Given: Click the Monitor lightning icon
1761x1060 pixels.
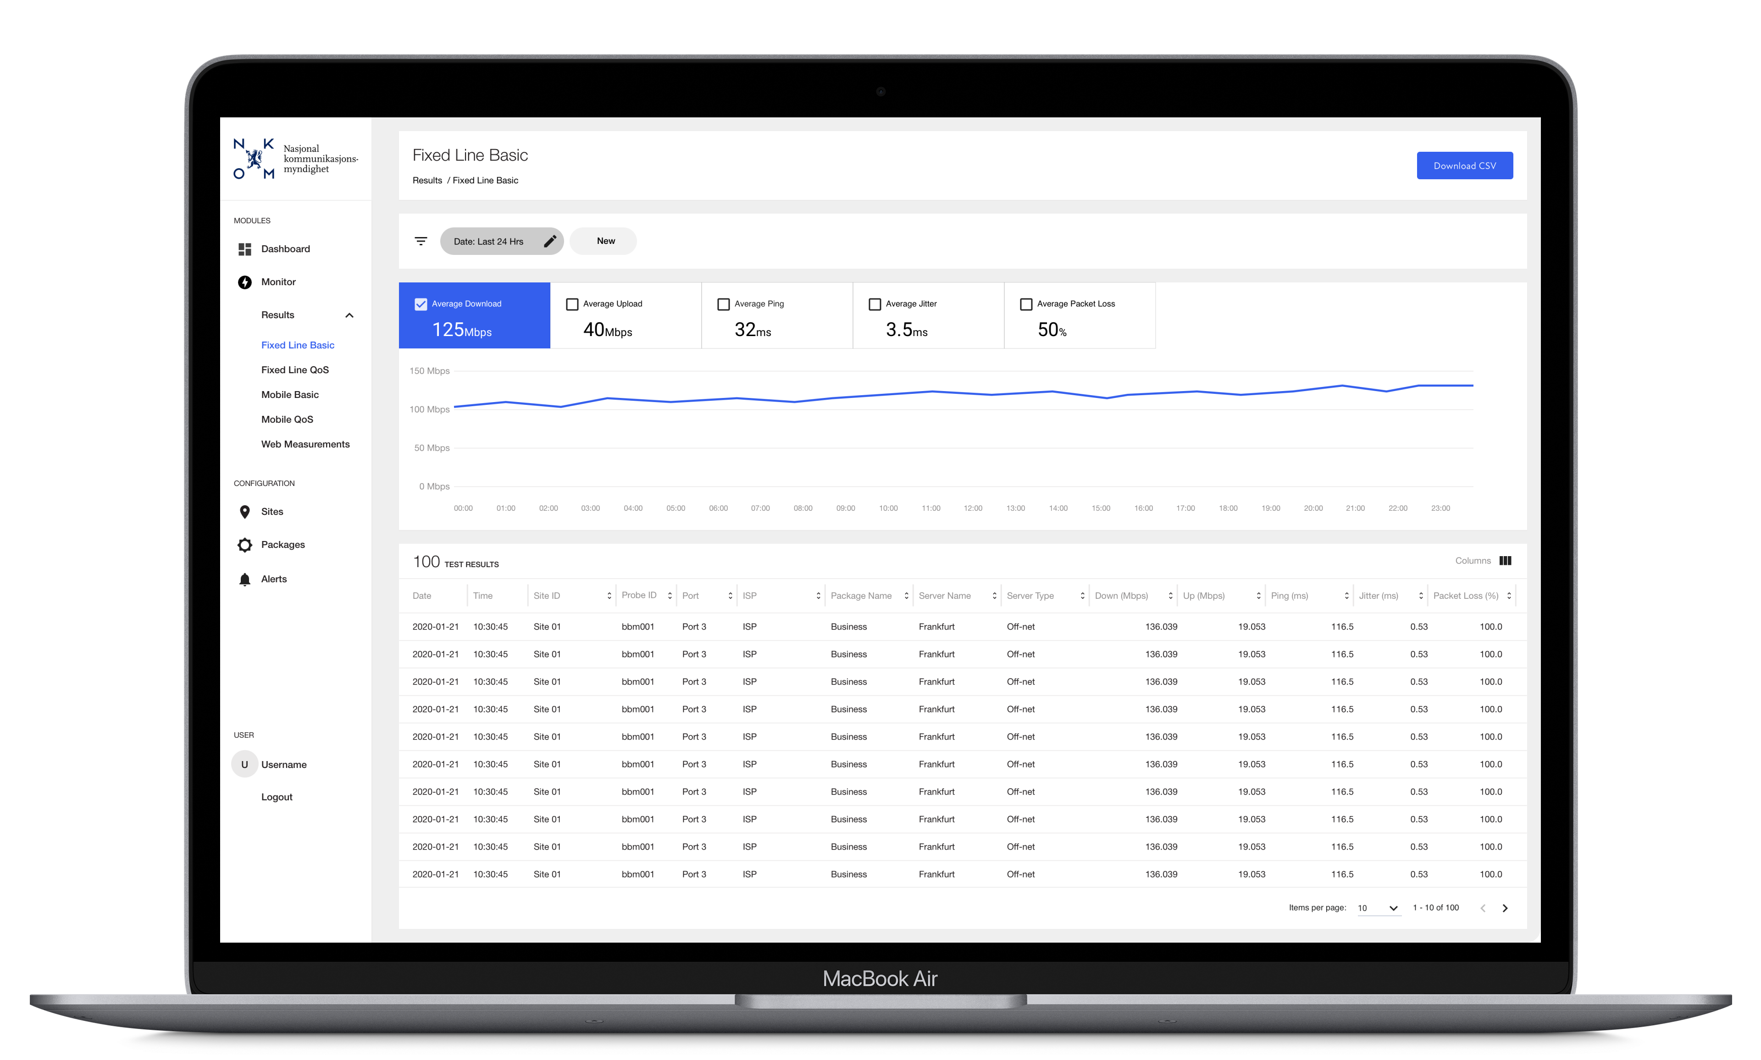Looking at the screenshot, I should coord(244,282).
